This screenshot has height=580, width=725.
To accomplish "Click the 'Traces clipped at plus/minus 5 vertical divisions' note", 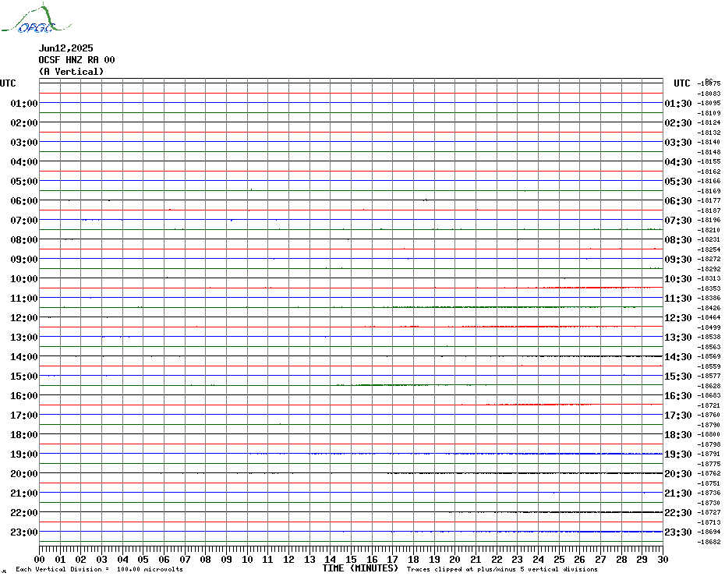I will tap(502, 569).
